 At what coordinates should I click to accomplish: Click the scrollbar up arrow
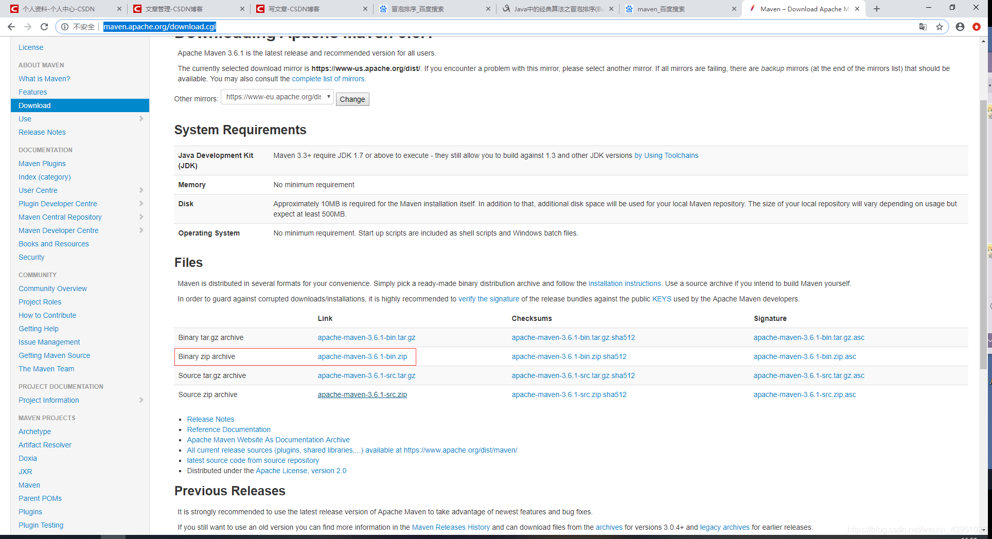[983, 41]
